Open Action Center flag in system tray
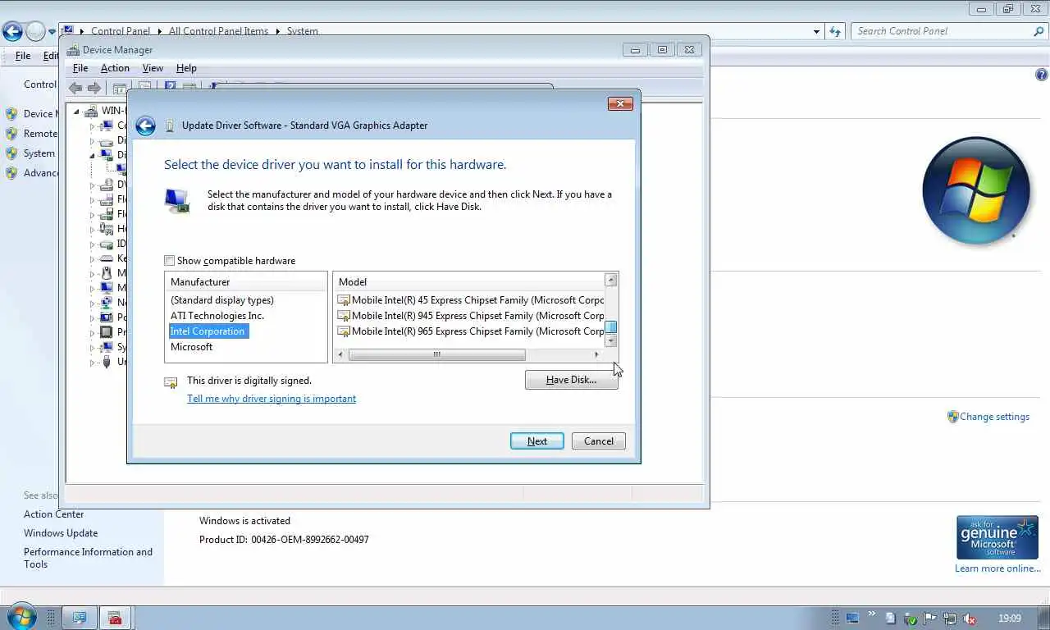1050x630 pixels. click(930, 619)
